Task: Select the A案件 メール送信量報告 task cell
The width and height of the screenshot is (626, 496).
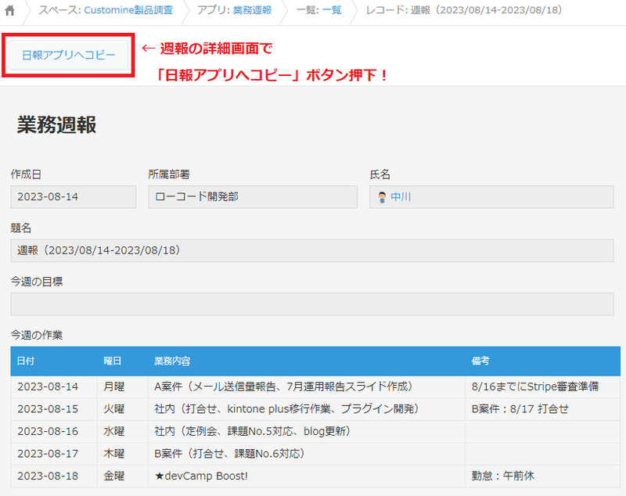Action: (306, 386)
